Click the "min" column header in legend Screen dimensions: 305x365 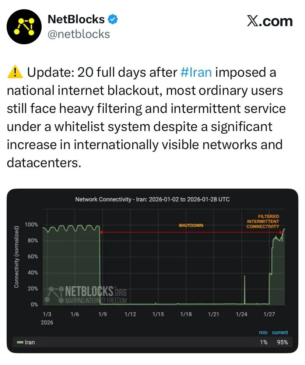pos(263,333)
